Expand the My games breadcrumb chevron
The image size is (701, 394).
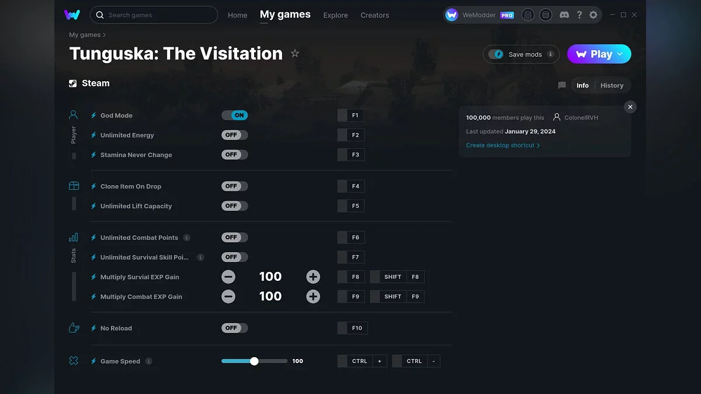click(x=105, y=34)
